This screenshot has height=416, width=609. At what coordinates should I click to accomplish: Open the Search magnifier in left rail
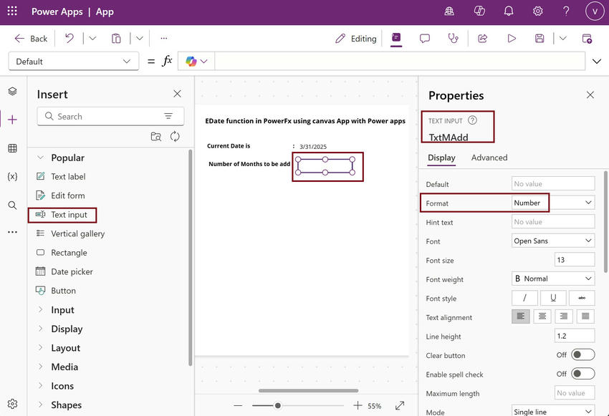[12, 205]
